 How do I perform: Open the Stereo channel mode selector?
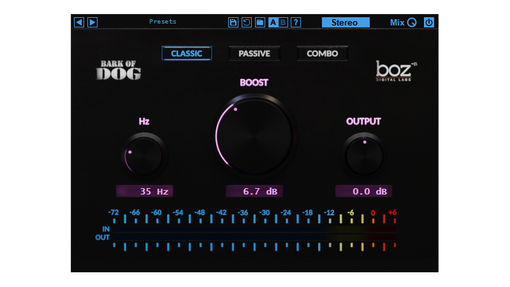pos(346,22)
